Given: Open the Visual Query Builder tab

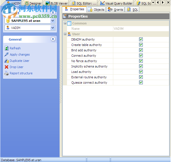Looking at the screenshot, I should [x=116, y=3].
